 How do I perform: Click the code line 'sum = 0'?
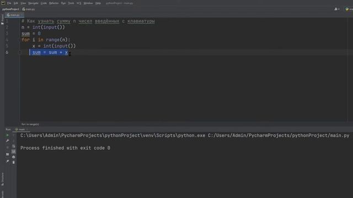[31, 34]
